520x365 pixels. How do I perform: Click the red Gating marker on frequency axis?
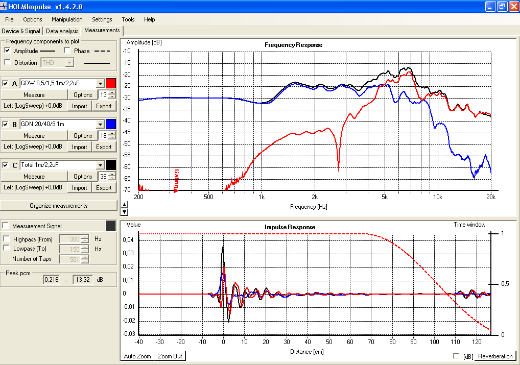[176, 181]
